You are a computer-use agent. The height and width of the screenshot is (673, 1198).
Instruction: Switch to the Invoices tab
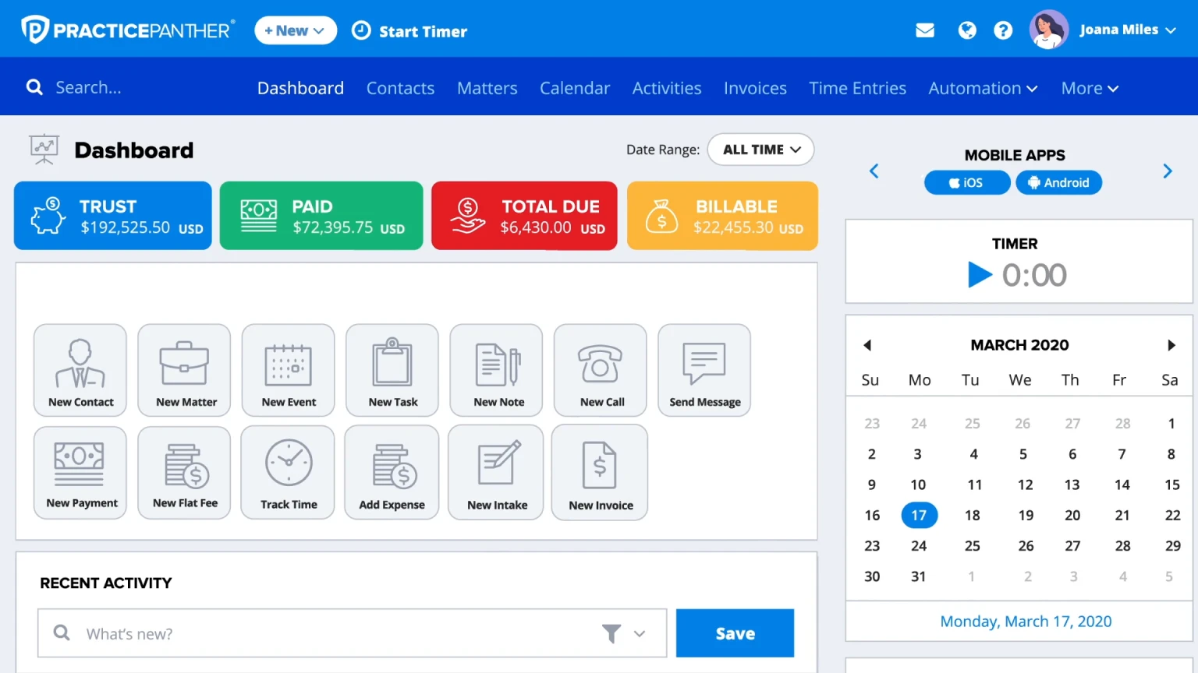[x=755, y=88]
